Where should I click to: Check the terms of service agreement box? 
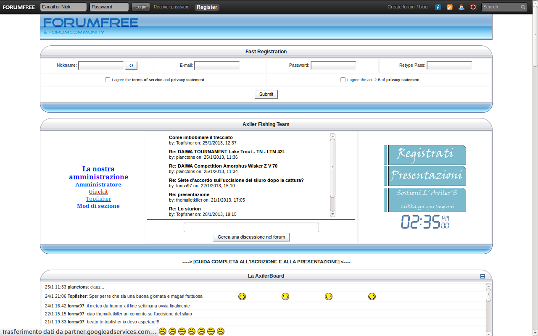point(108,80)
